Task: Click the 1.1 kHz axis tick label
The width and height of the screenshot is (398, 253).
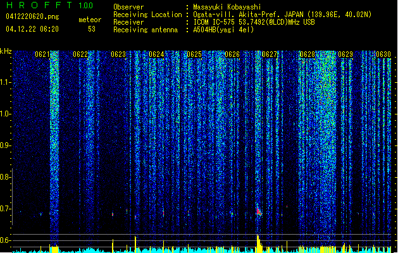Action: tap(5, 82)
